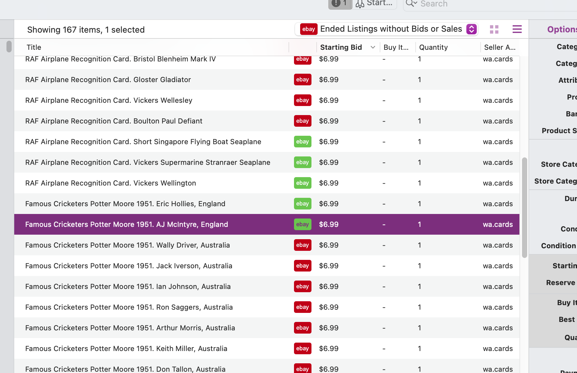577x373 pixels.
Task: Sort by the Title column header
Action: (x=34, y=47)
